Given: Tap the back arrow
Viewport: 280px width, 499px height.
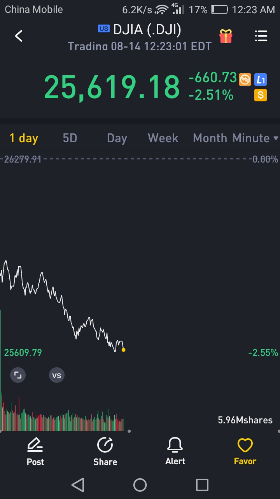Looking at the screenshot, I should (x=19, y=36).
